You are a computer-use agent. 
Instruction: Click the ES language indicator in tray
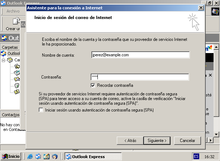(x=196, y=156)
